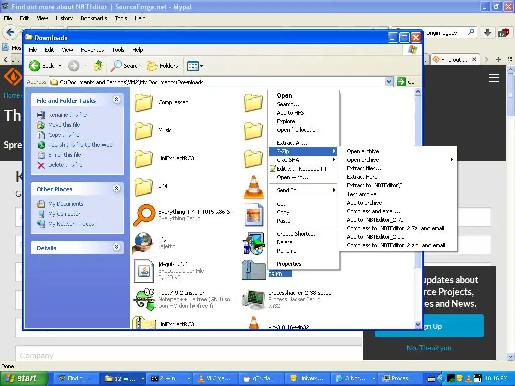Collapse the Other Places panel
This screenshot has width=515, height=386.
click(x=116, y=188)
